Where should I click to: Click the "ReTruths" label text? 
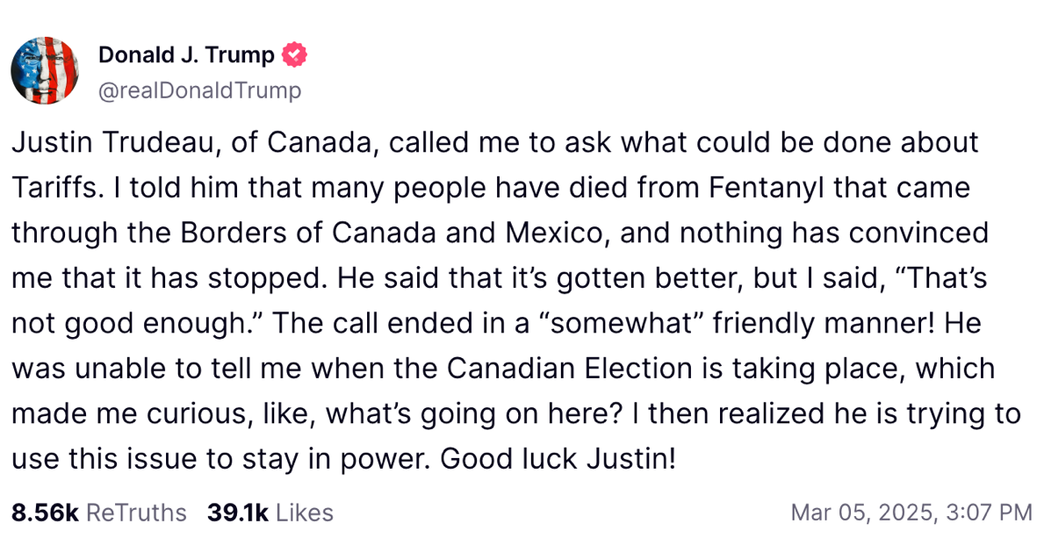coord(136,513)
